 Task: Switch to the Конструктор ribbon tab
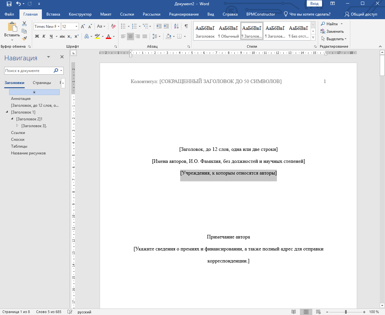80,14
